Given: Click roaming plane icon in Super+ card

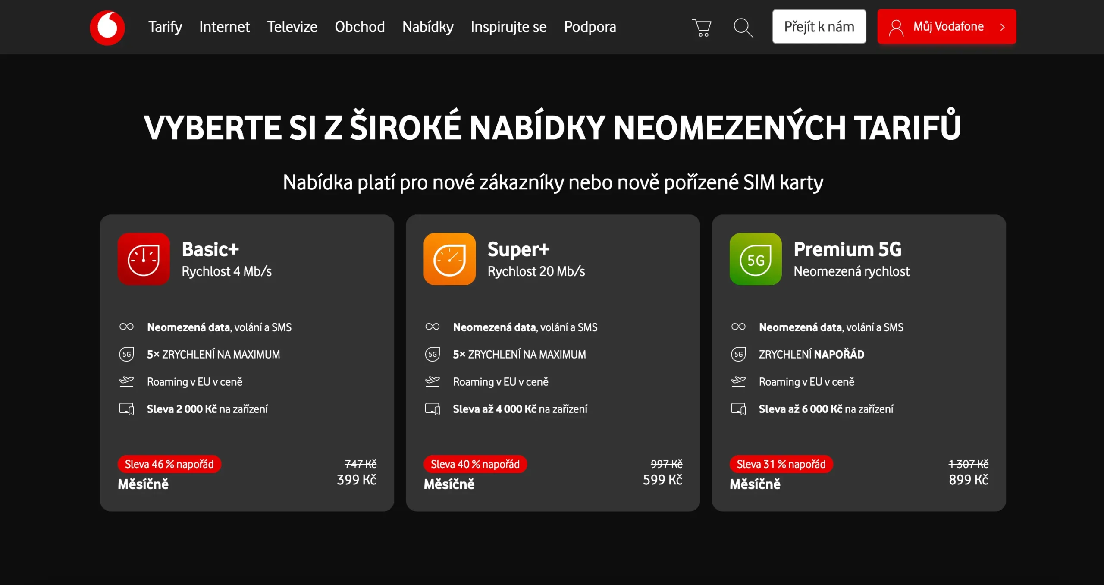Looking at the screenshot, I should click(432, 381).
